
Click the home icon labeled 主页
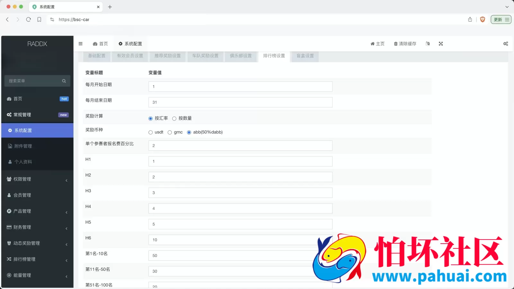(x=372, y=44)
